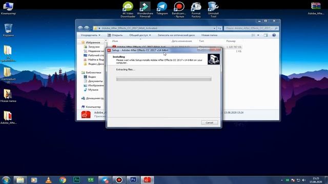
Task: Open Adobe Audition from the taskbar
Action: point(76,179)
